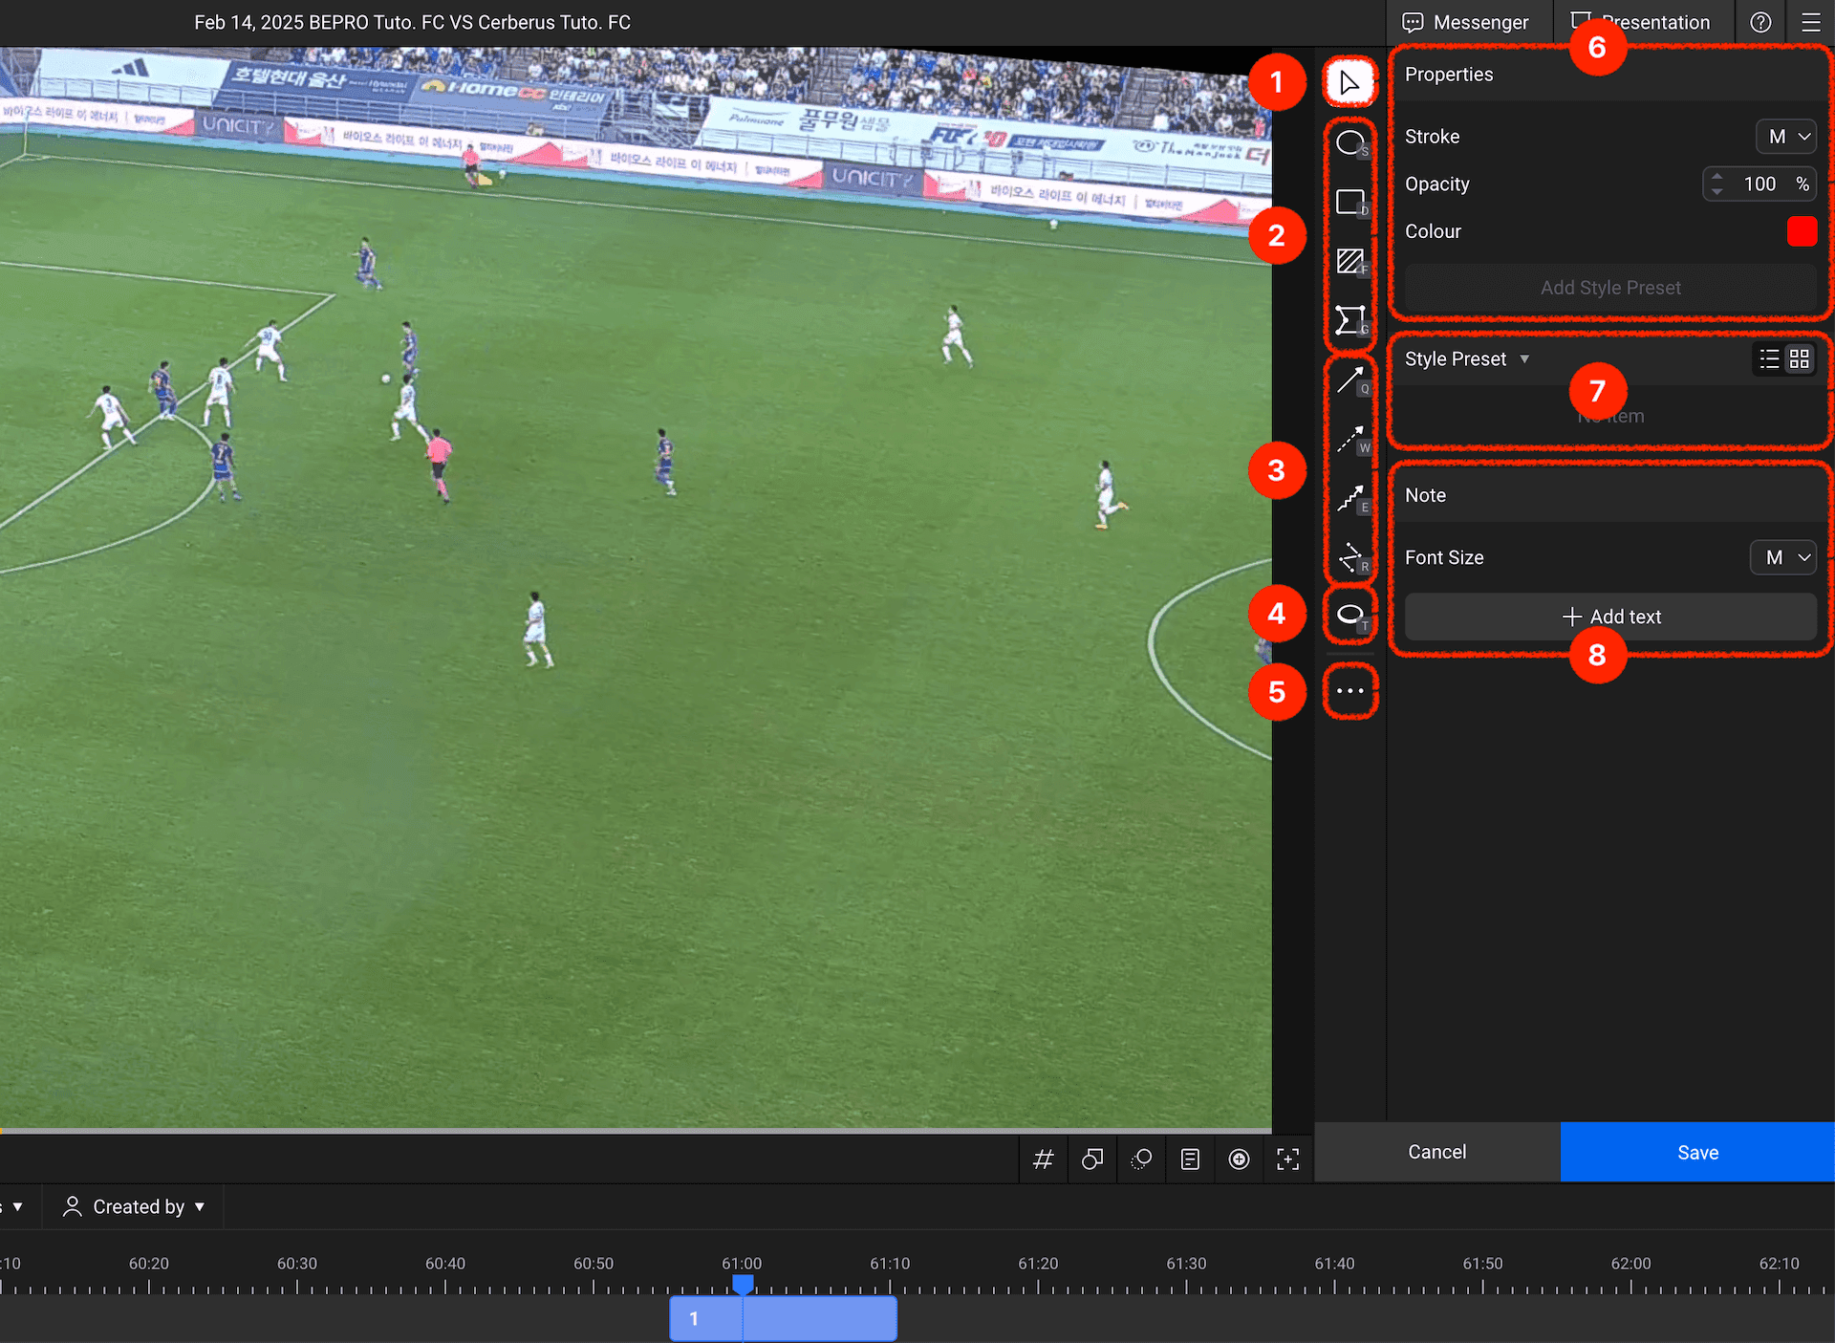Select the hatched fill area tool (F)
This screenshot has height=1343, width=1835.
click(x=1349, y=261)
